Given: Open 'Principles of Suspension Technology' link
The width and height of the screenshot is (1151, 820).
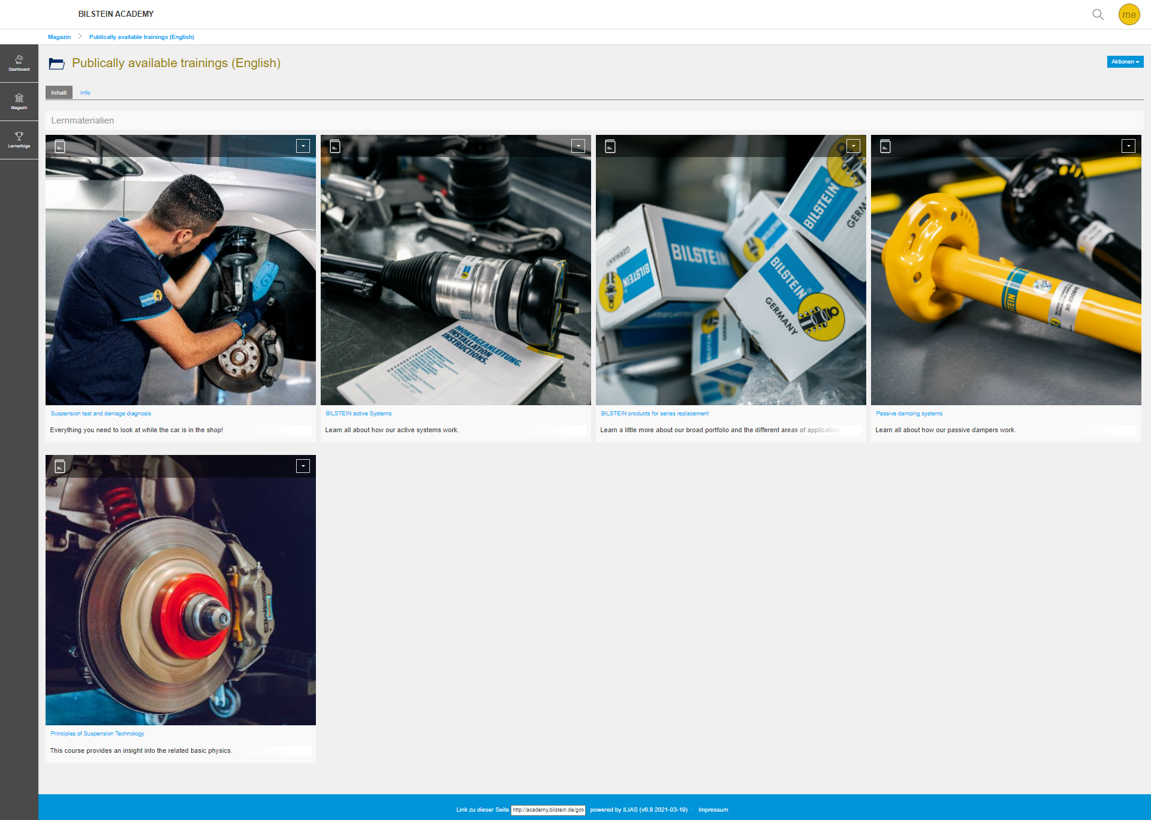Looking at the screenshot, I should coord(97,734).
